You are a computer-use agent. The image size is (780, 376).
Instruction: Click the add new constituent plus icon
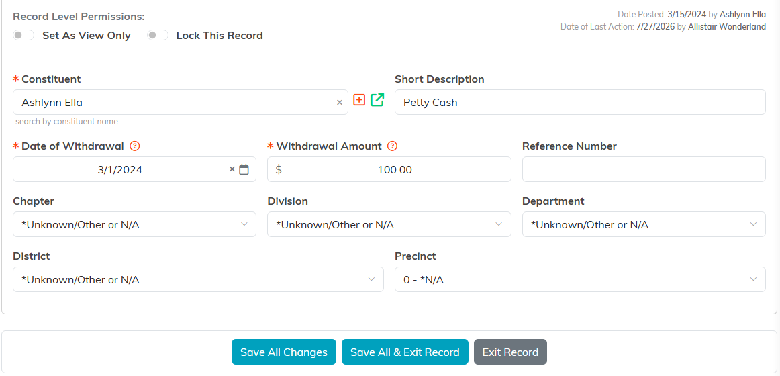(359, 99)
